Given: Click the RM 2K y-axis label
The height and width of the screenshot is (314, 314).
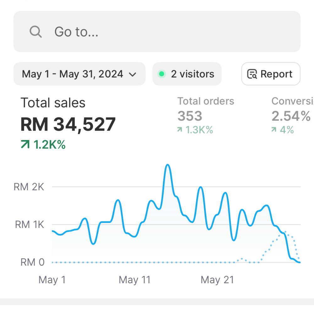Looking at the screenshot, I should [29, 187].
